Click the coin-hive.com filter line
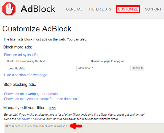 pyautogui.click(x=36, y=126)
